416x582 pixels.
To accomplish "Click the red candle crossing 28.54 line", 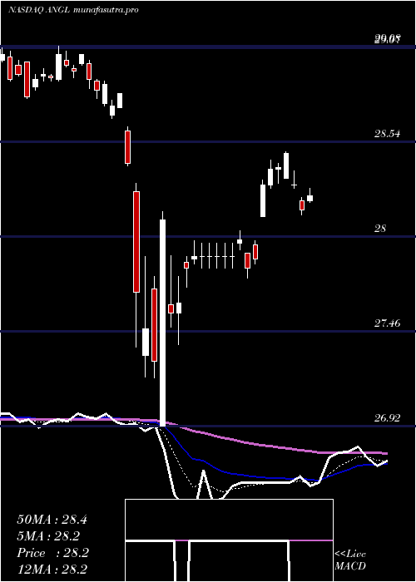I will (128, 147).
